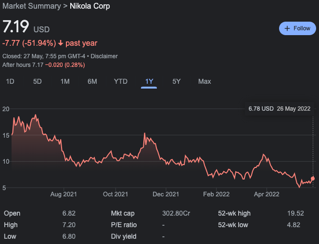Click the active 1Y tab
This screenshot has height=244, width=319.
click(x=149, y=81)
